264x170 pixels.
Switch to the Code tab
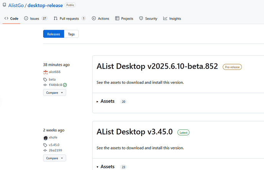coord(11,18)
